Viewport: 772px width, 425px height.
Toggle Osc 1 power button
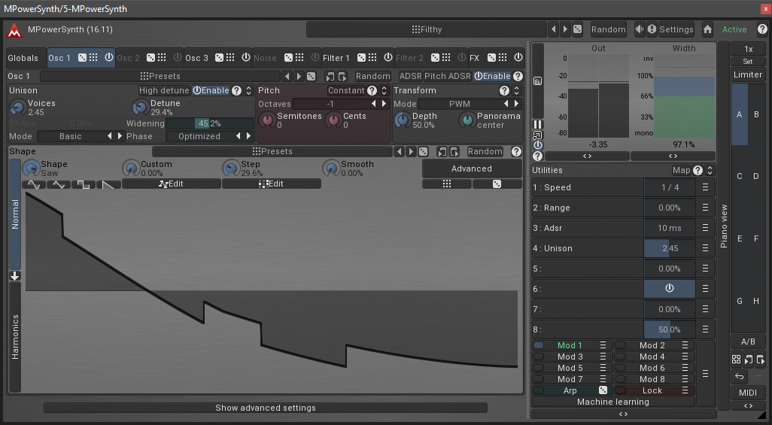[109, 57]
